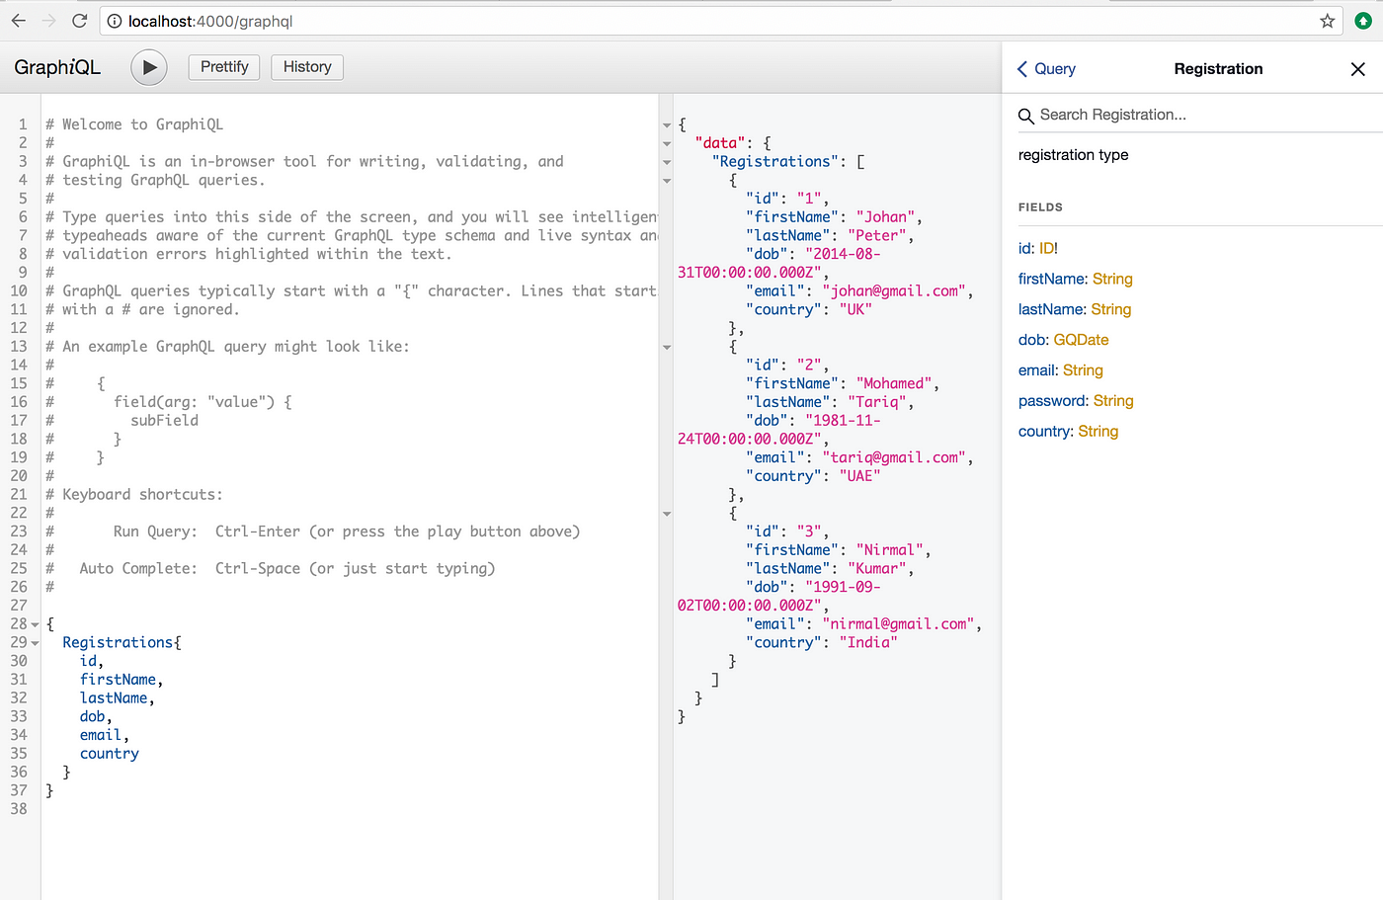
Task: Click country on editor line 35
Action: (x=110, y=753)
